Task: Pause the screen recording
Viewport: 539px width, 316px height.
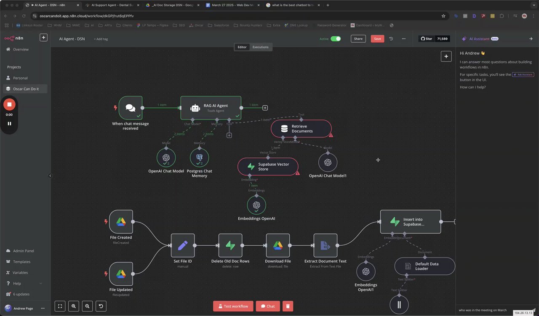Action: click(x=9, y=124)
